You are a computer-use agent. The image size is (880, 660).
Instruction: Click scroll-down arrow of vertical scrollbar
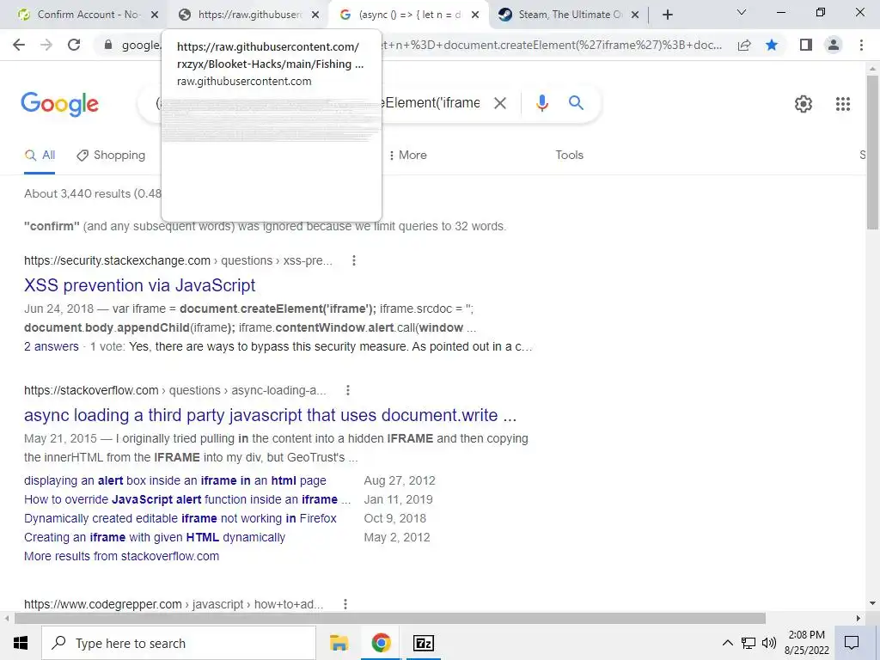[x=872, y=603]
